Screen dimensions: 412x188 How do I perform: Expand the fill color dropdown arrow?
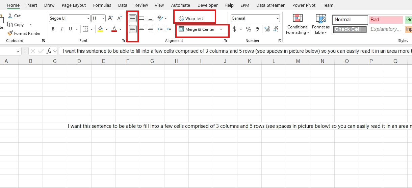tap(106, 29)
